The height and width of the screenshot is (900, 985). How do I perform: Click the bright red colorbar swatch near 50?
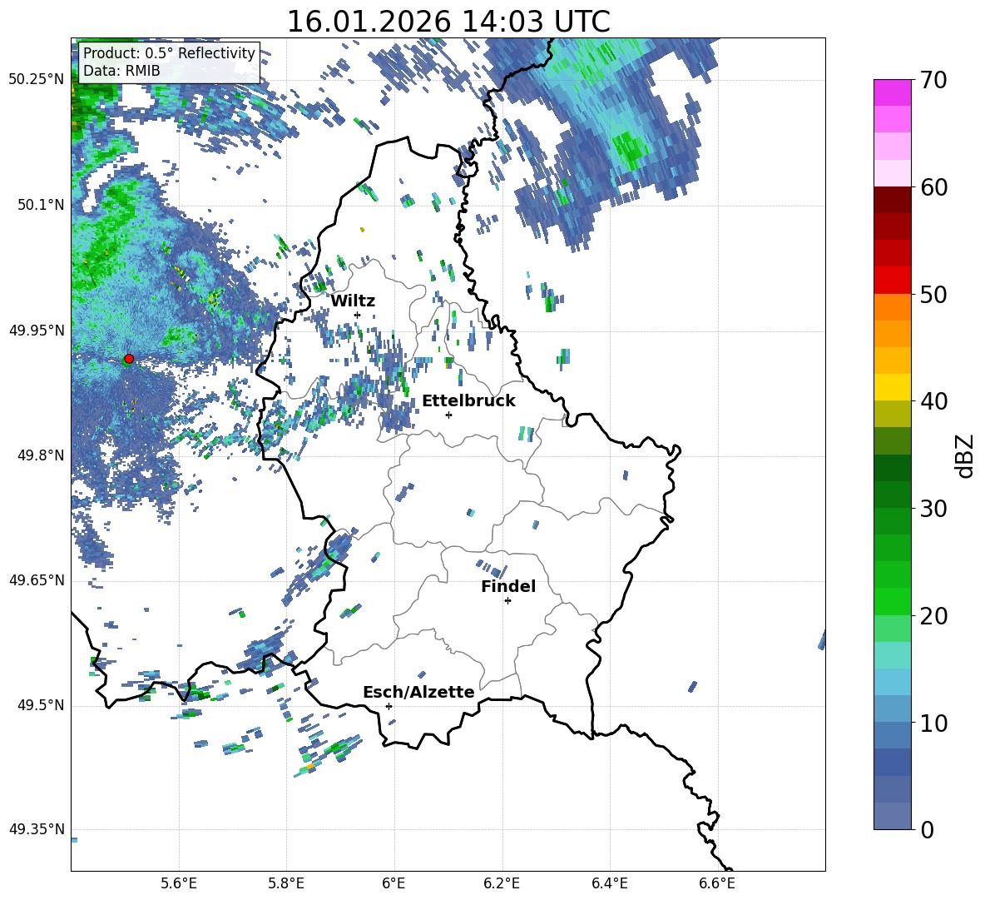pos(892,281)
